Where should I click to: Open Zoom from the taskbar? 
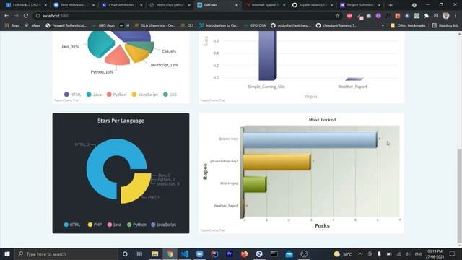199,253
